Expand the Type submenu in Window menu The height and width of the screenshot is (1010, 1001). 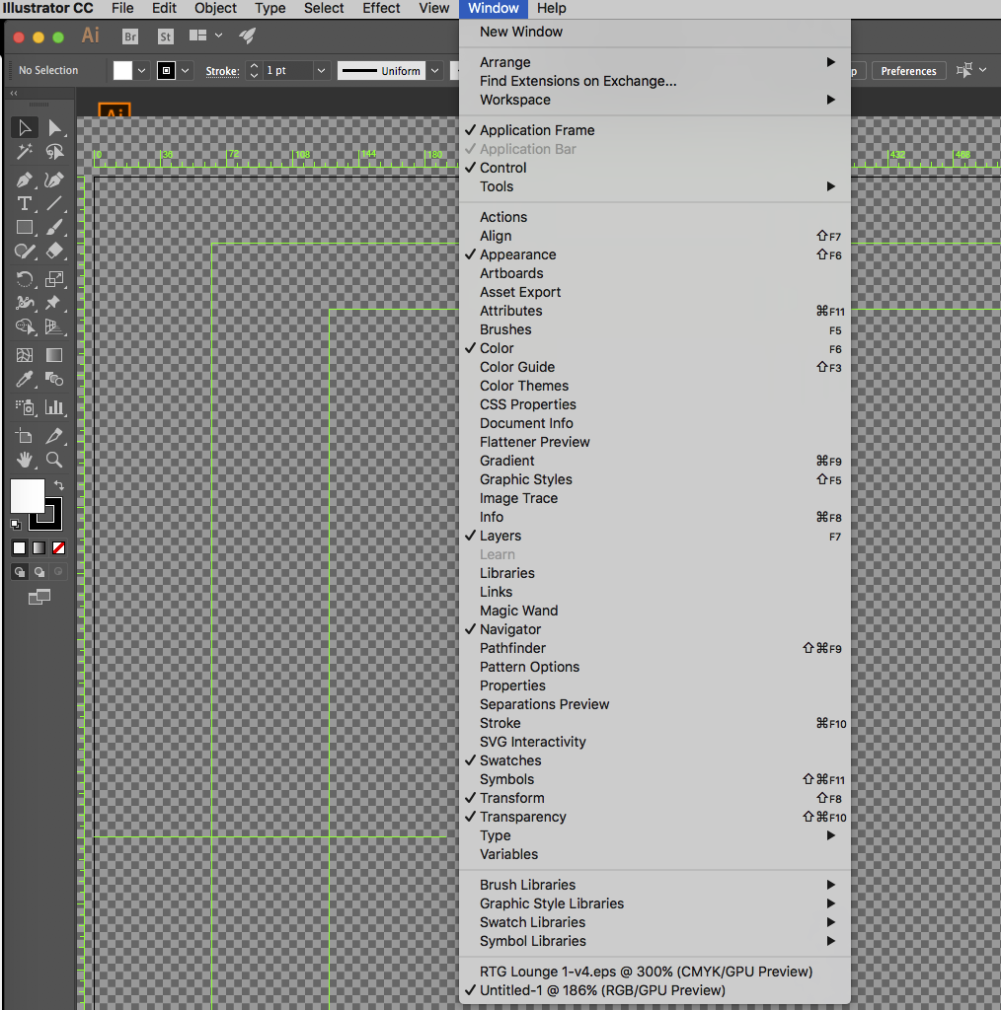click(654, 835)
